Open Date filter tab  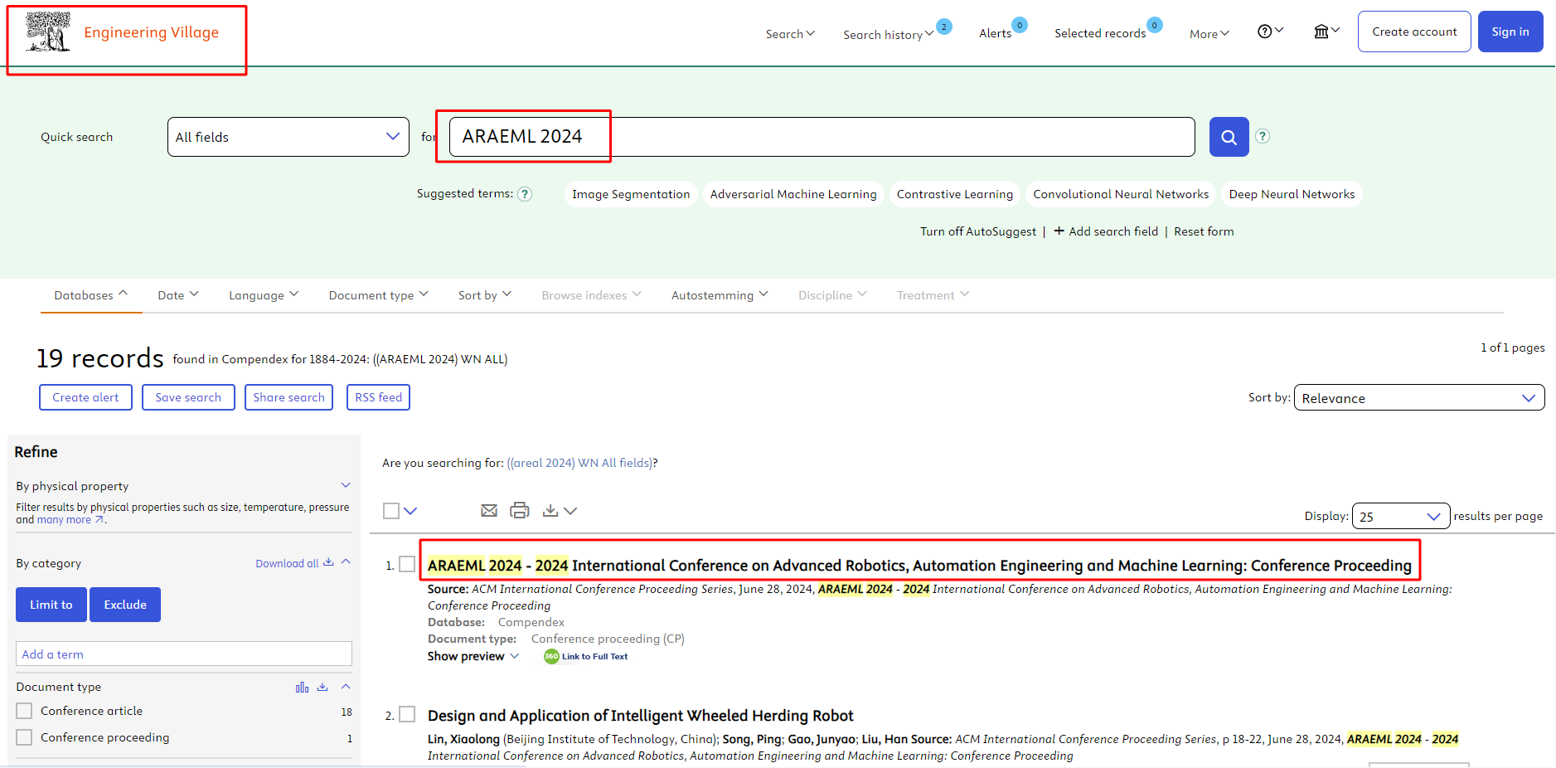(178, 295)
